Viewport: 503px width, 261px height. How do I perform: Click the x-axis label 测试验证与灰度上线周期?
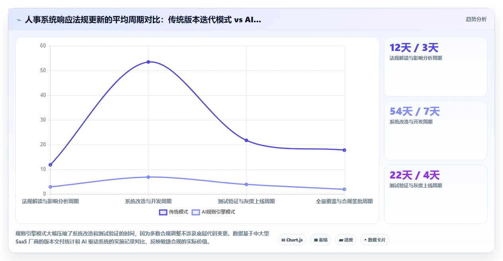pyautogui.click(x=246, y=201)
